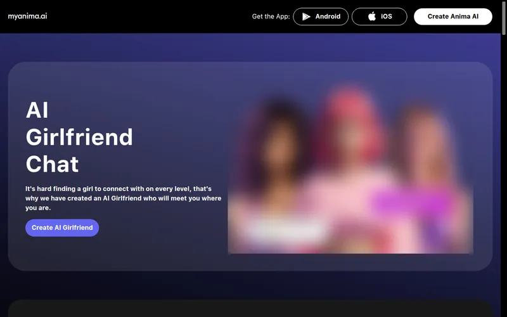Click the myanima.ai logo
The height and width of the screenshot is (317, 507).
point(27,16)
